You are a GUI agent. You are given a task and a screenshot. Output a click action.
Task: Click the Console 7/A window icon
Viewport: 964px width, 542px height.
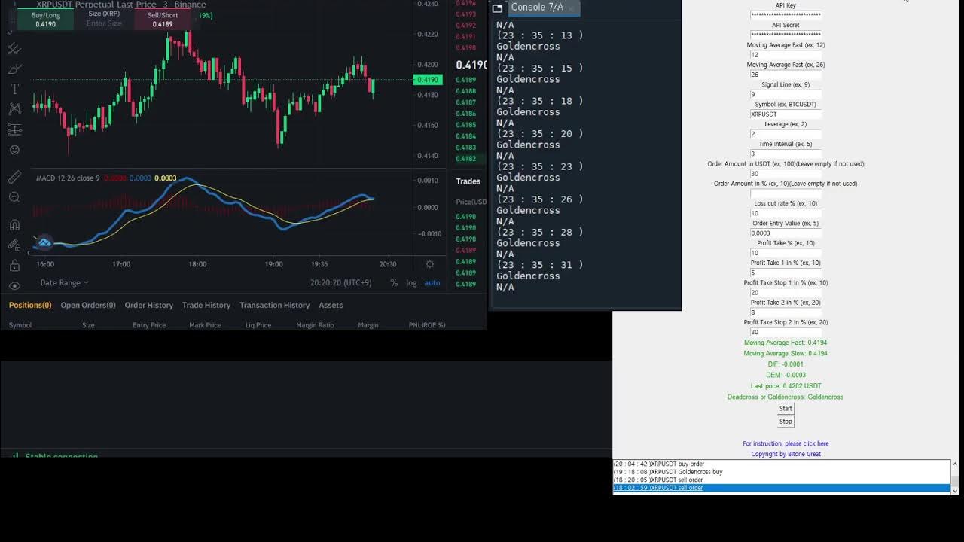coord(497,8)
